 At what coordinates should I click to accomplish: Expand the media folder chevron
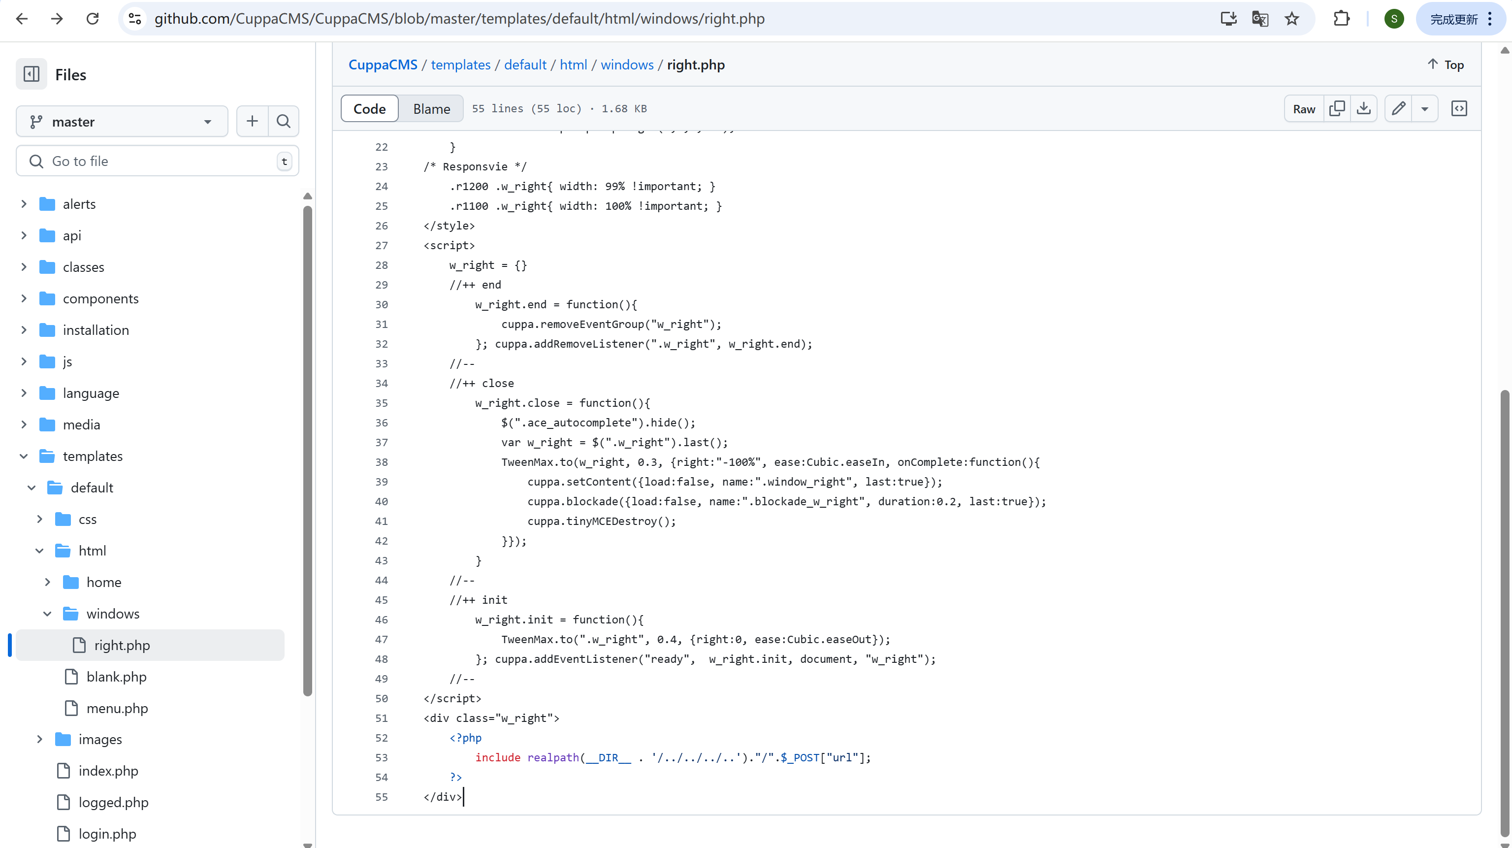tap(24, 424)
